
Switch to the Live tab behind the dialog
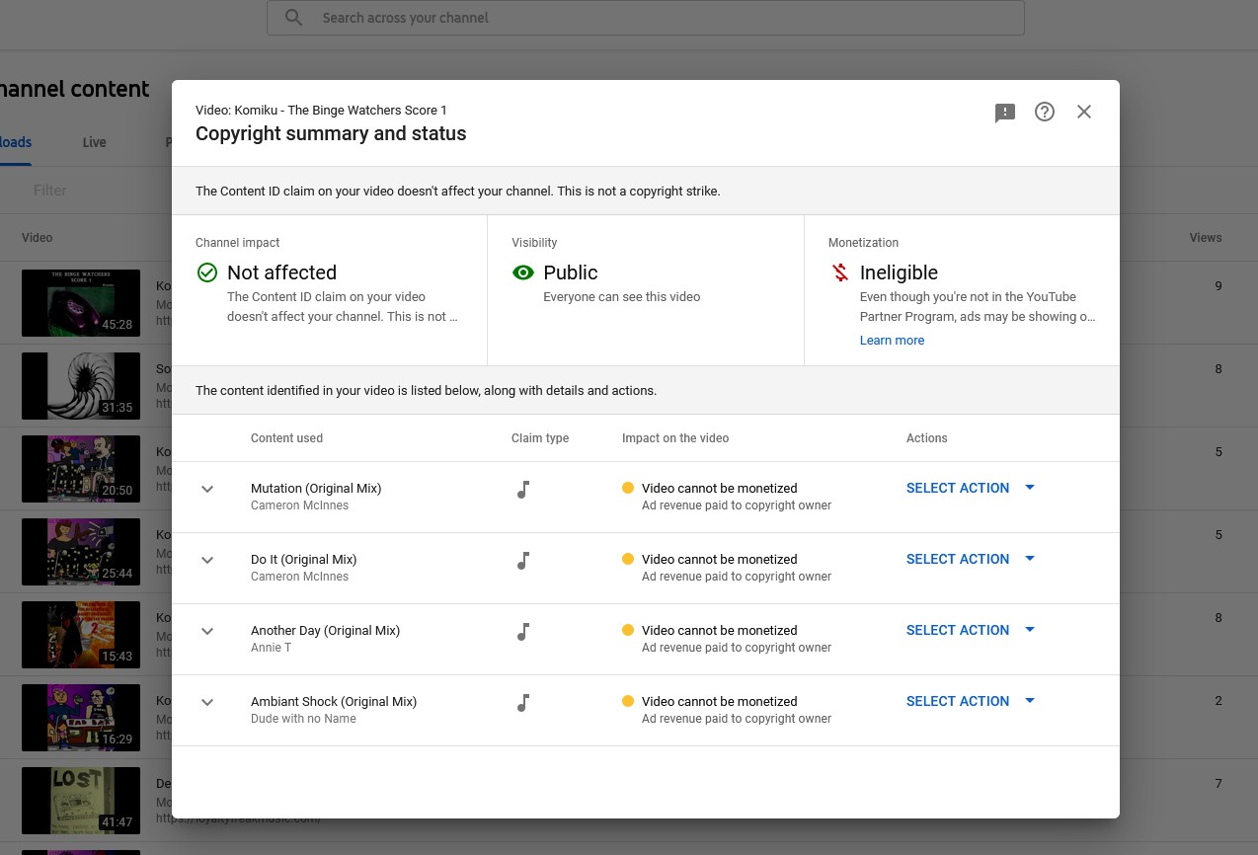click(95, 142)
